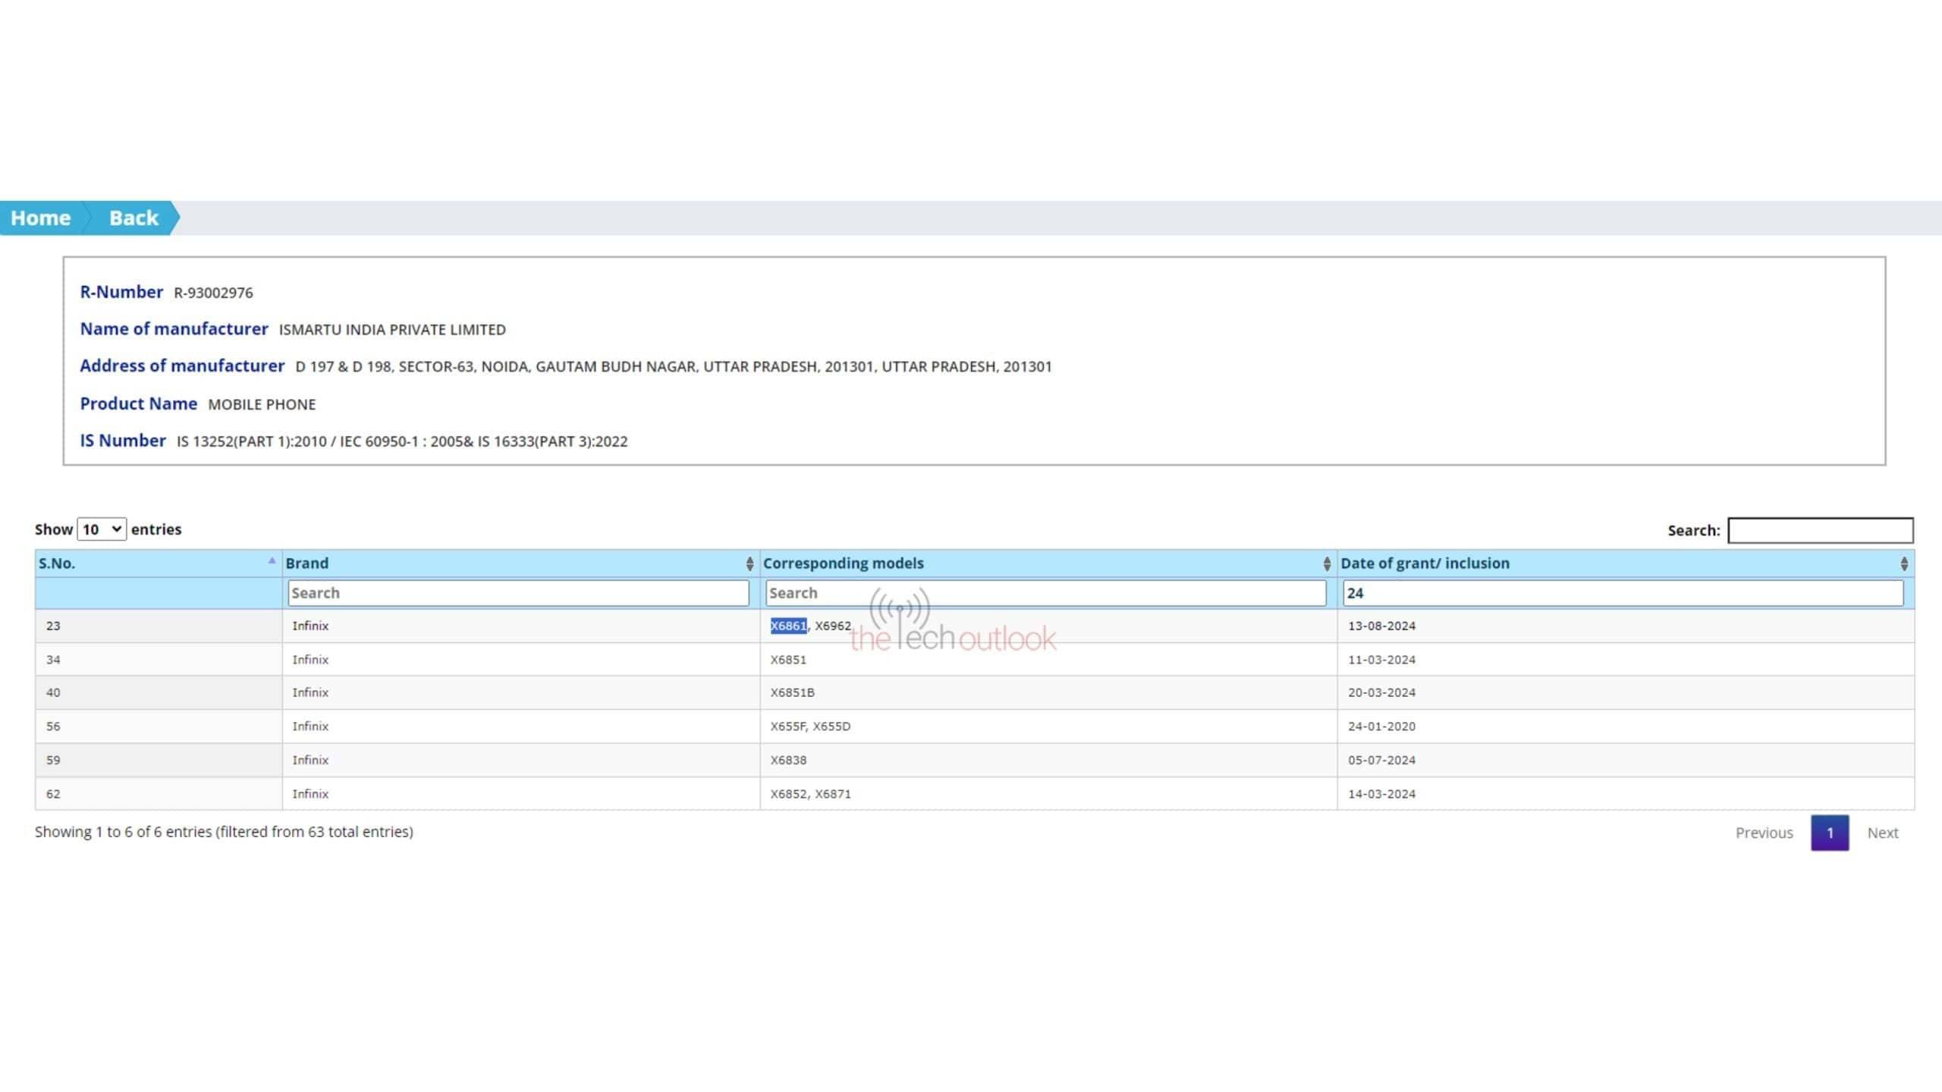Click the 24-01-2020 date cell

(1381, 726)
